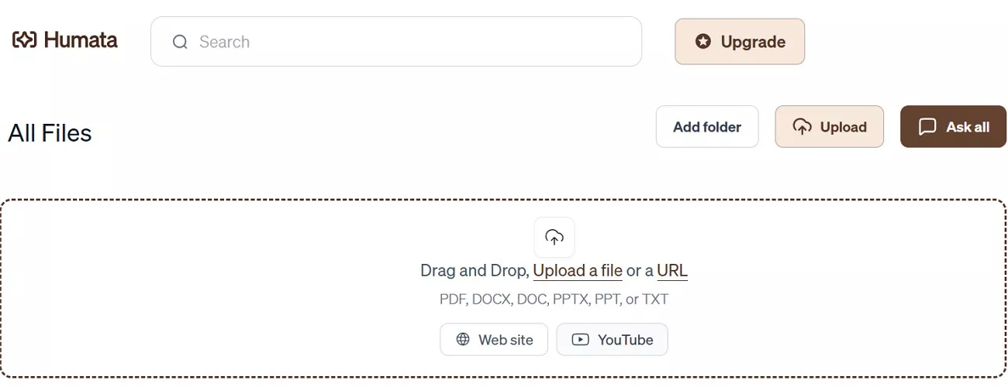Screen dimensions: 1008x387
Task: Follow the "Upload a file" link
Action: click(578, 271)
